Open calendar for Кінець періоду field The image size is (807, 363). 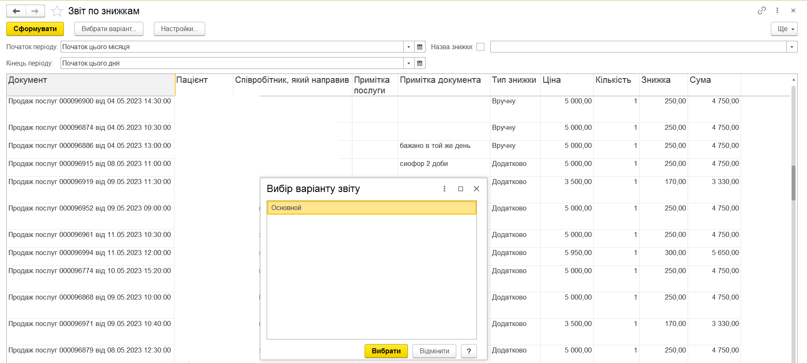tap(420, 63)
